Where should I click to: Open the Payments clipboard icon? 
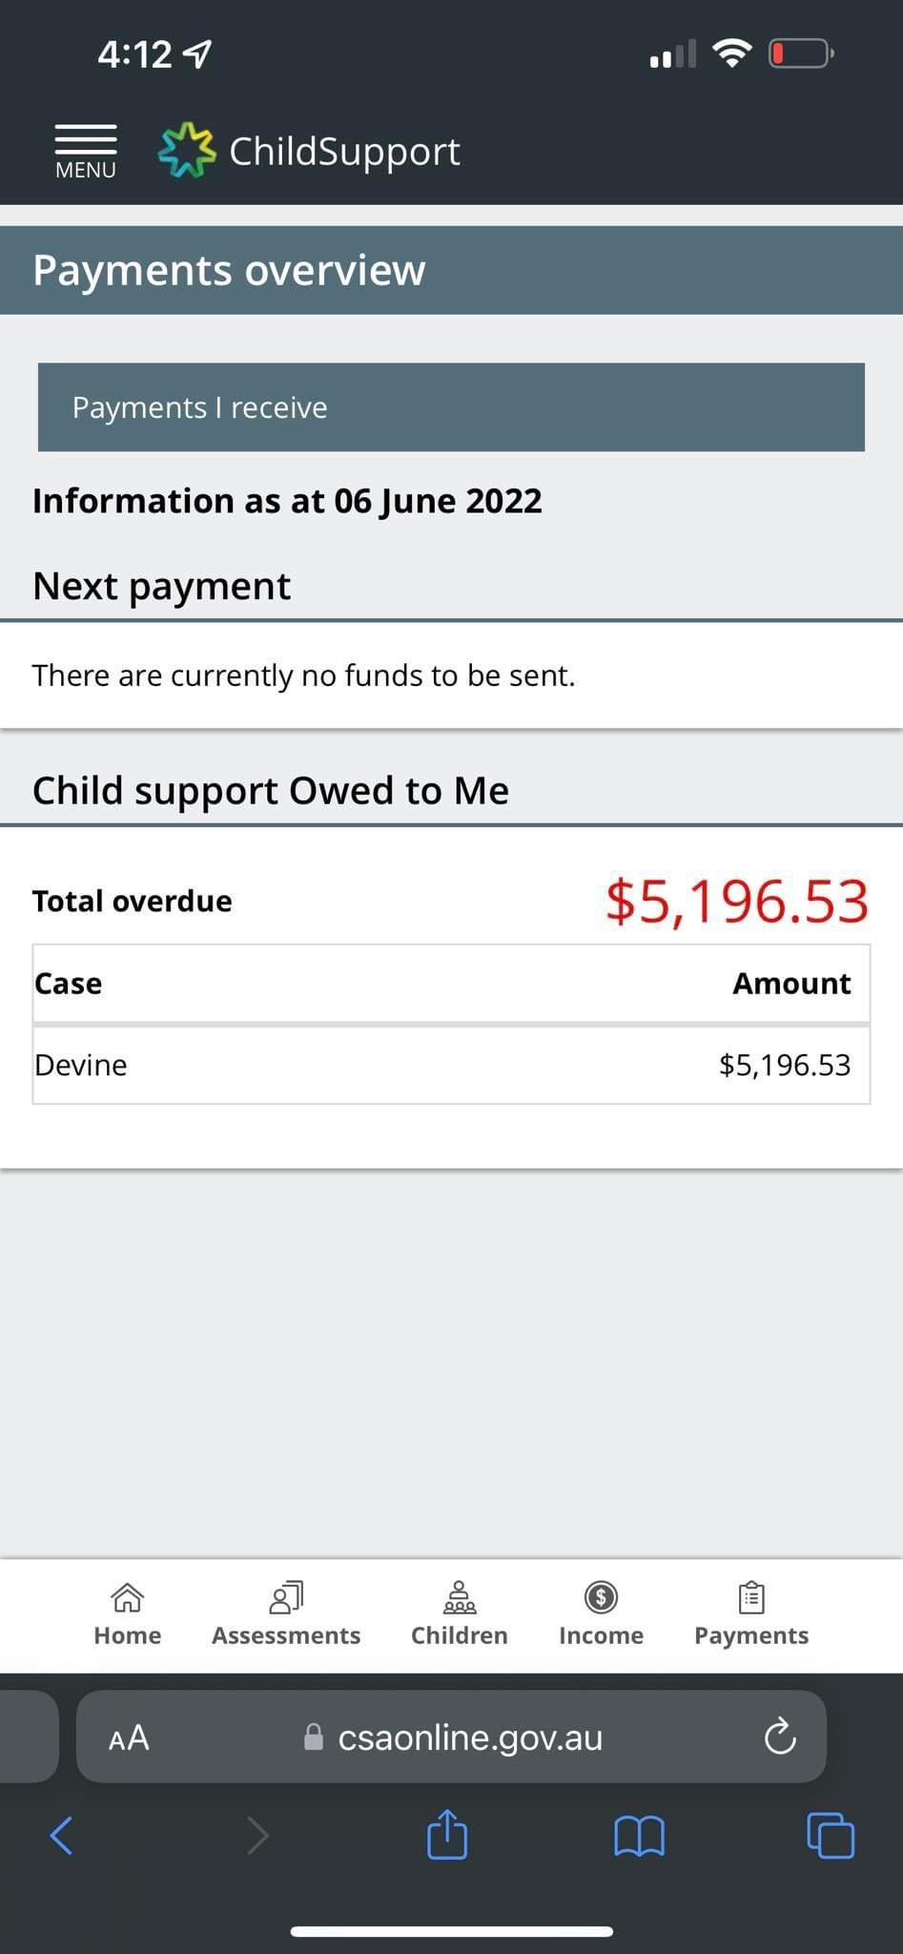click(x=751, y=1597)
